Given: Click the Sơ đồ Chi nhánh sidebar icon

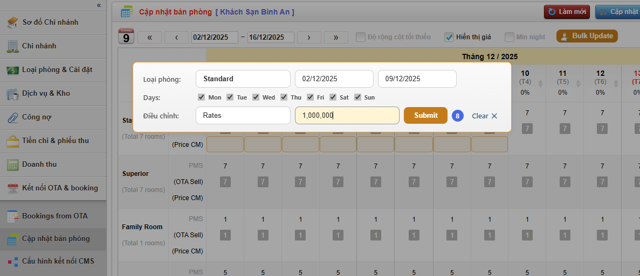Looking at the screenshot, I should pos(13,23).
